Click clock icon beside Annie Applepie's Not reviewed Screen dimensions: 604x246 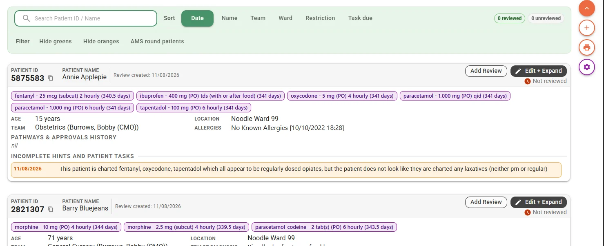click(x=528, y=81)
